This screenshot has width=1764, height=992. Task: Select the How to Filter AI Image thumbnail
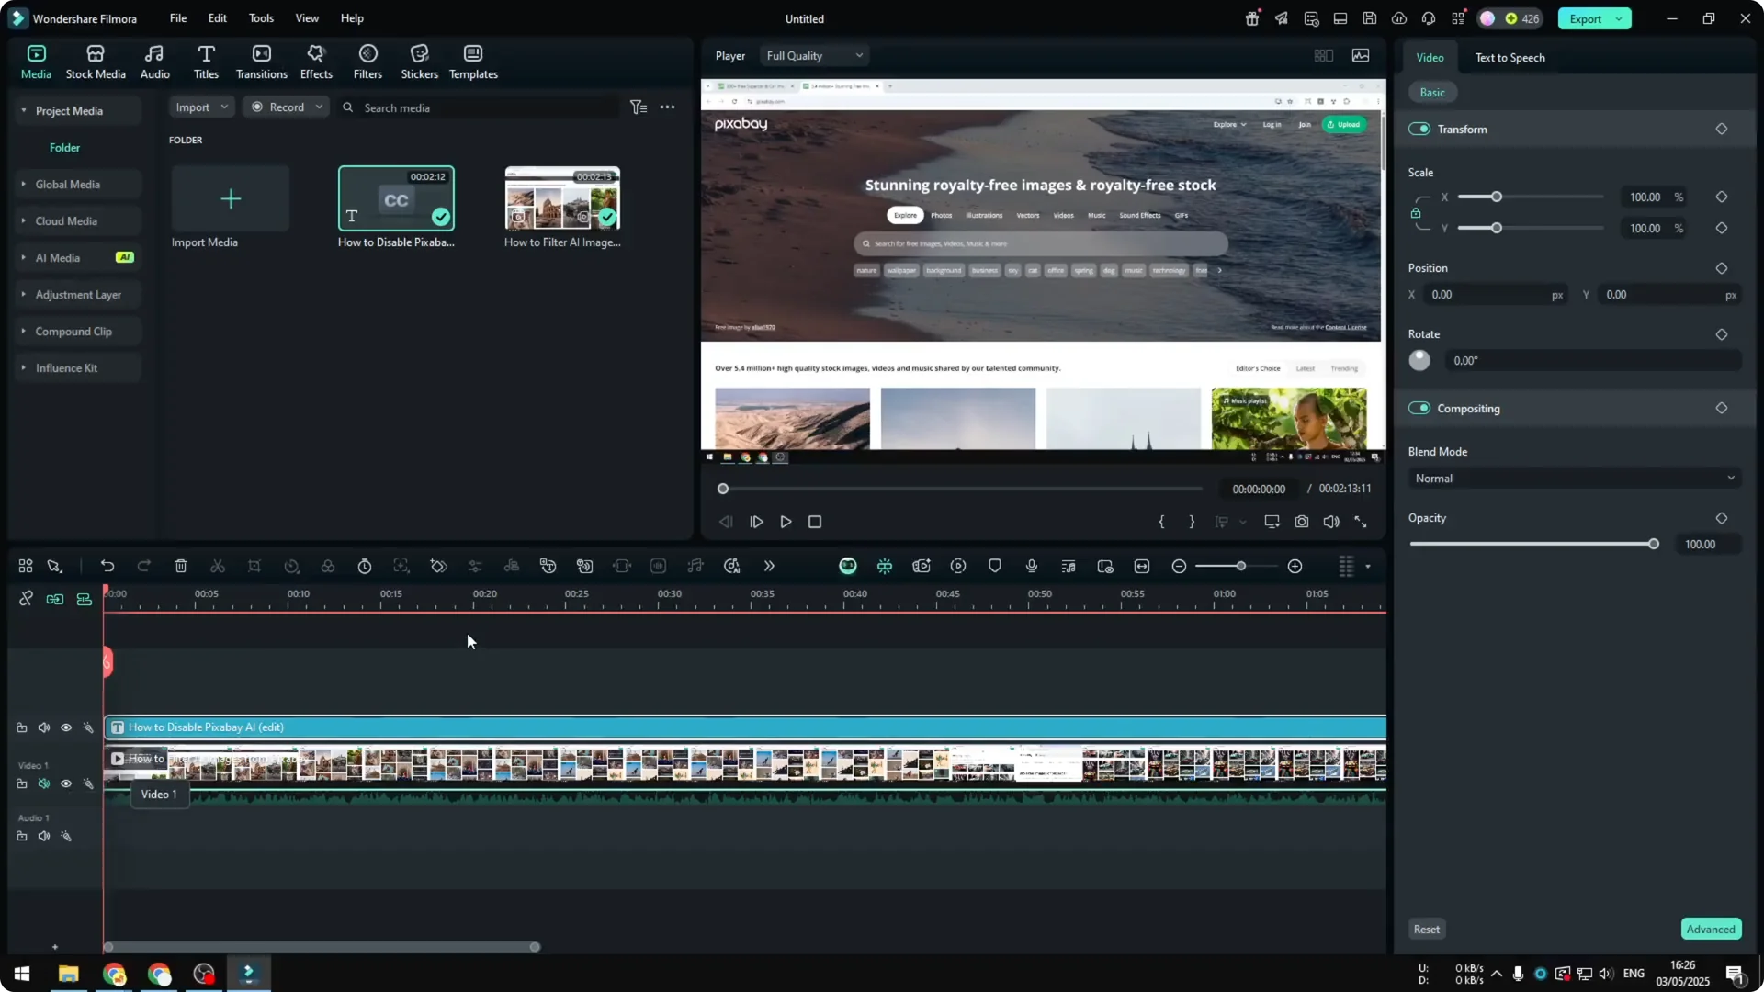point(561,197)
